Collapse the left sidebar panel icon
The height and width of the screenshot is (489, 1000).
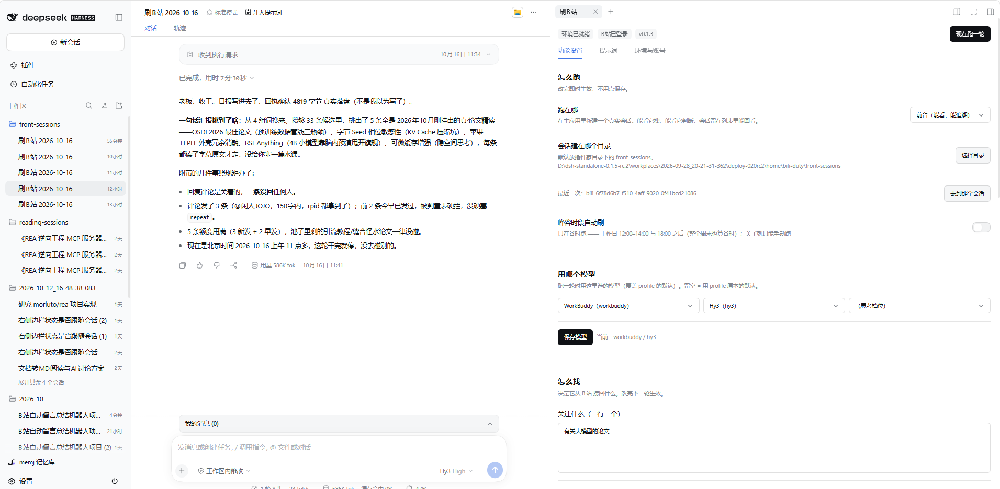(119, 17)
